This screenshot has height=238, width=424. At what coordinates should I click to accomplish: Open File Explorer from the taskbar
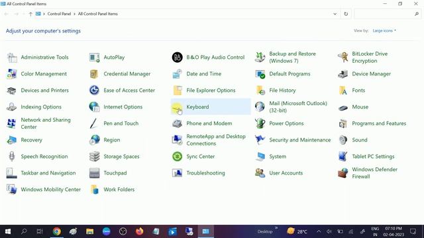[90, 231]
